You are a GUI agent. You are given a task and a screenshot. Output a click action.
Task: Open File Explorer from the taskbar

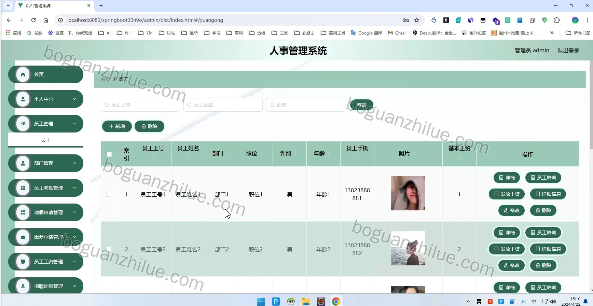point(306,302)
